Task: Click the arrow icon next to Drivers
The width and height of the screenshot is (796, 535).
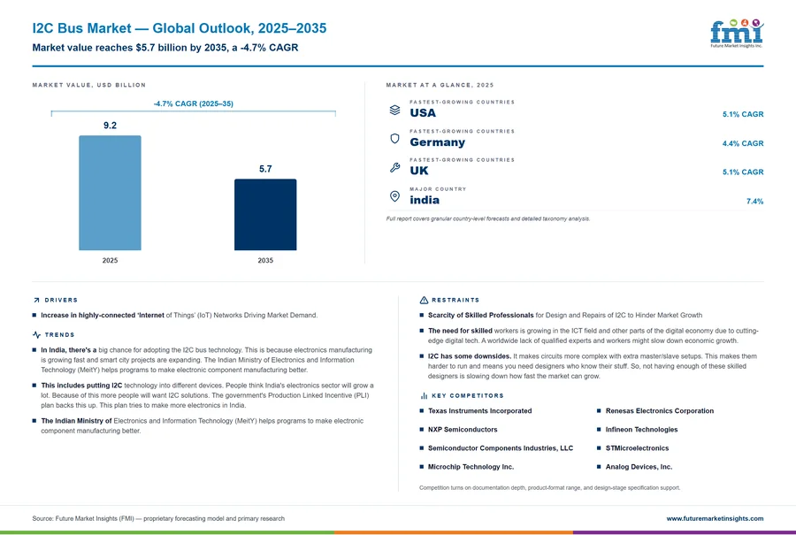Action: click(36, 301)
